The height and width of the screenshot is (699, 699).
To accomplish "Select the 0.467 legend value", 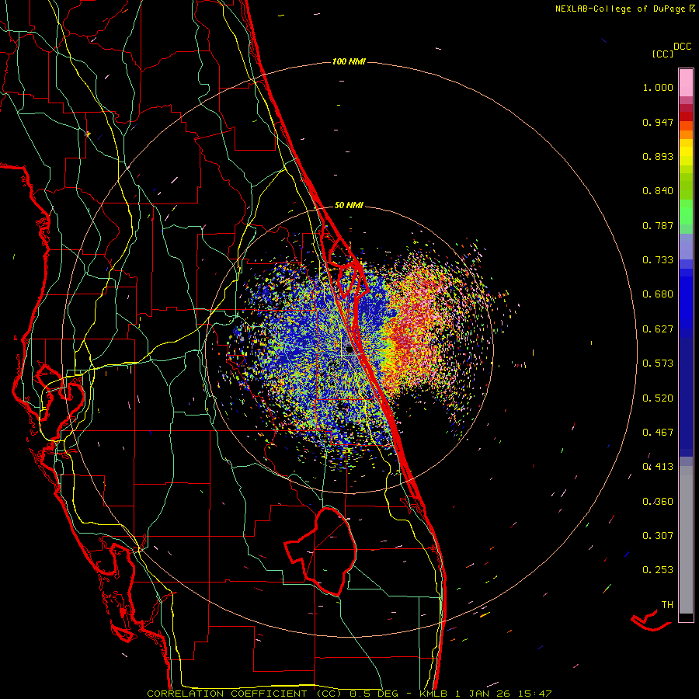I will 658,433.
